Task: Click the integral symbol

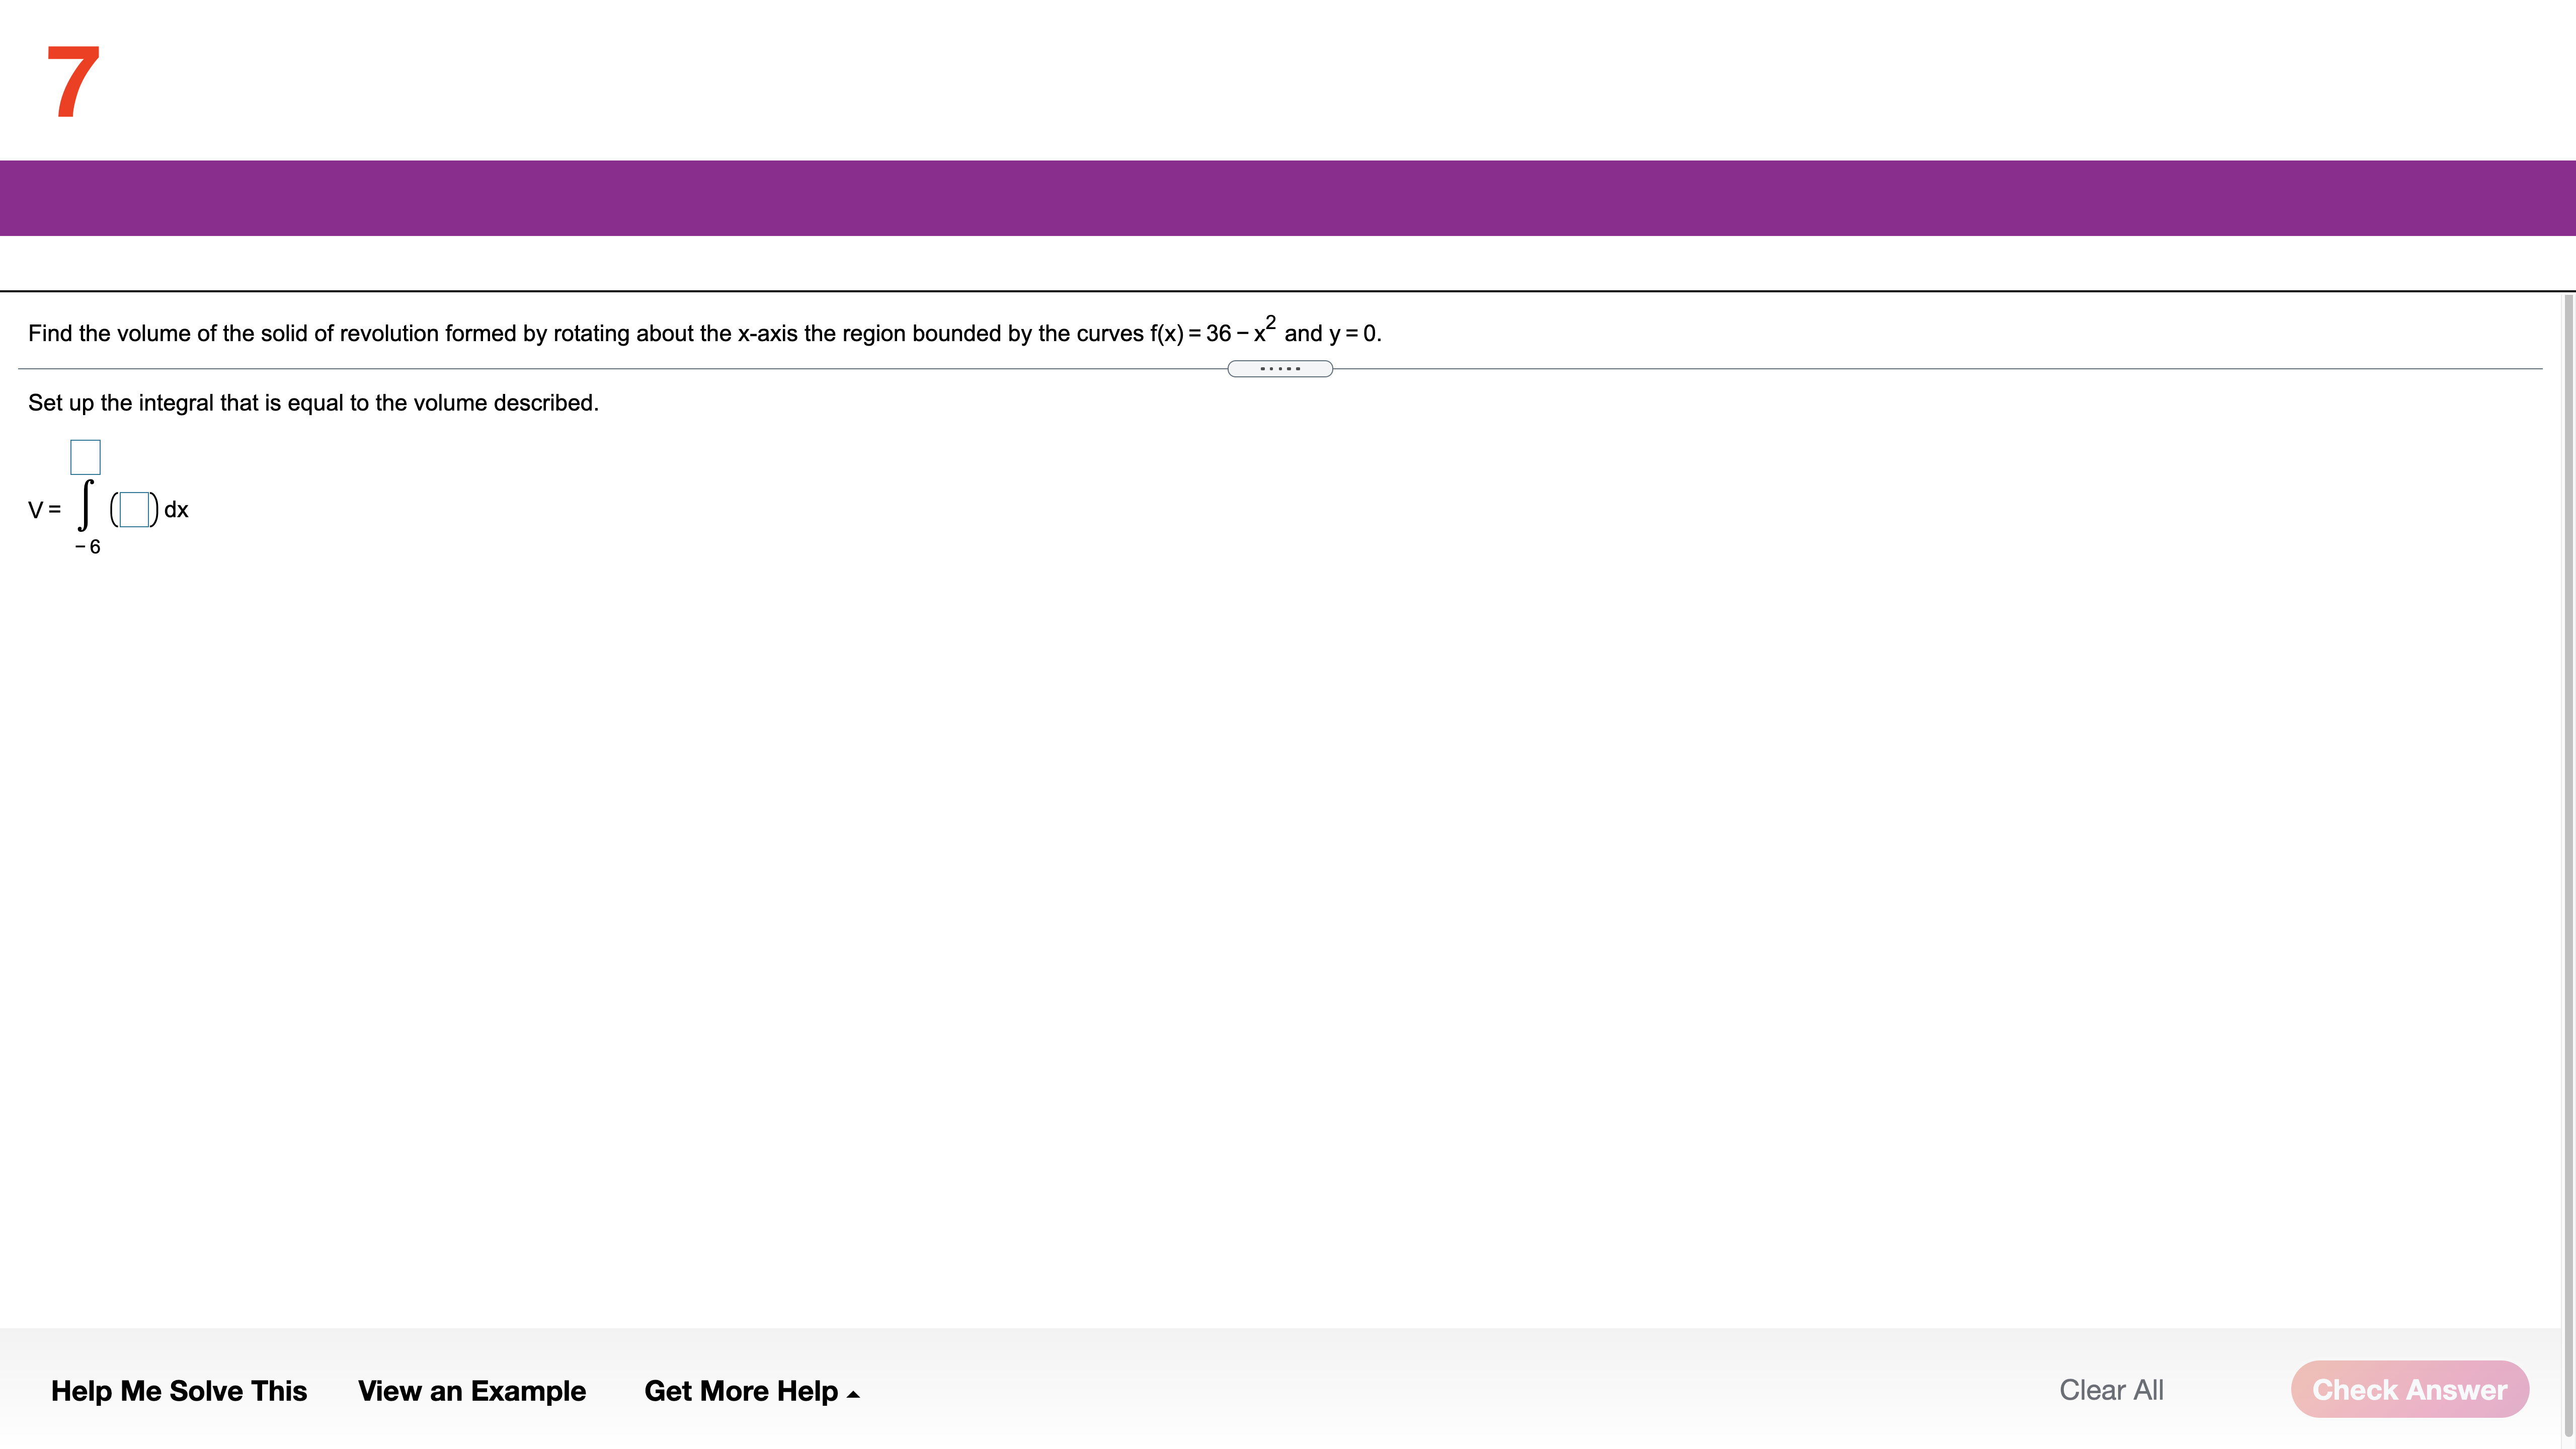Action: tap(86, 505)
